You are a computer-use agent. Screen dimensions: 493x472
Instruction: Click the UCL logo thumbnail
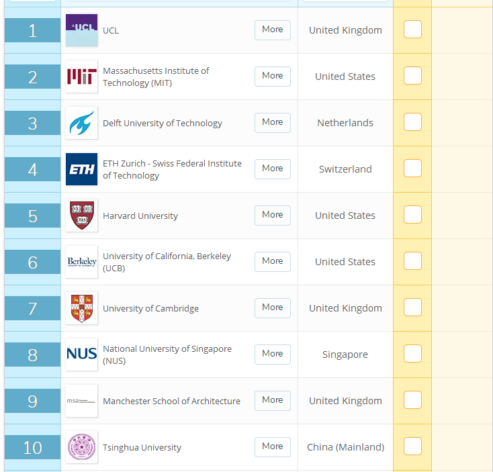[81, 30]
